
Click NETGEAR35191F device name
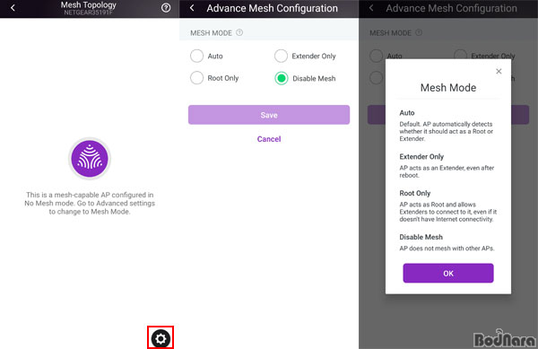tap(88, 13)
